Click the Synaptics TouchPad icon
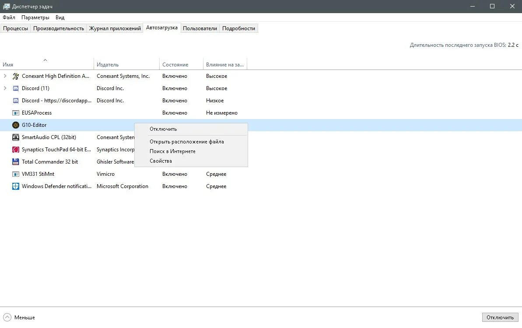 16,150
